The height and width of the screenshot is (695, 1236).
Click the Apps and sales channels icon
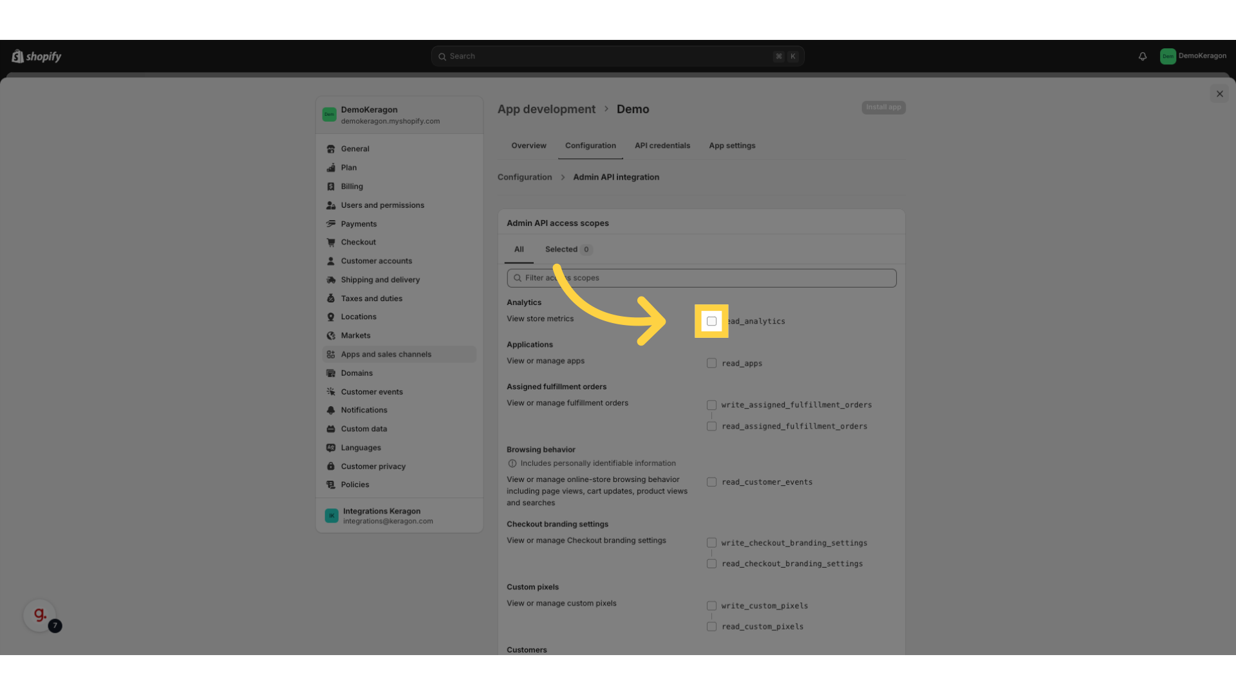tap(331, 355)
